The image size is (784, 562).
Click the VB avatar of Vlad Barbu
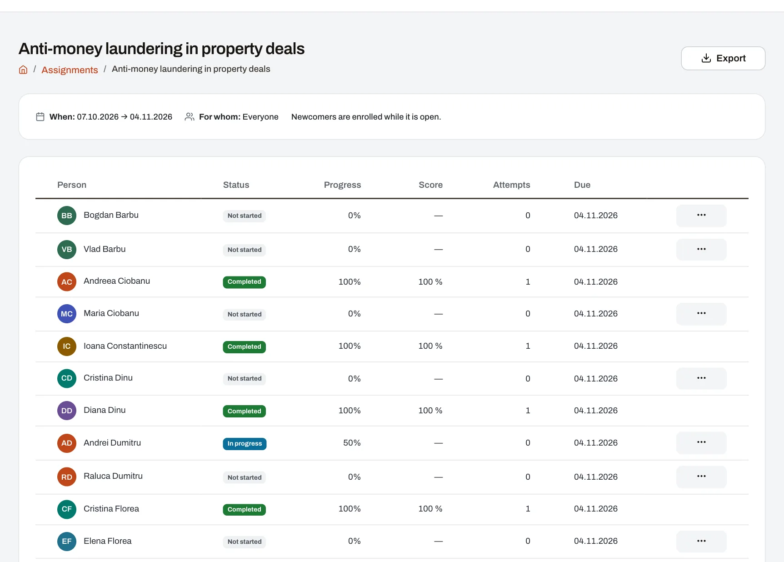click(67, 250)
